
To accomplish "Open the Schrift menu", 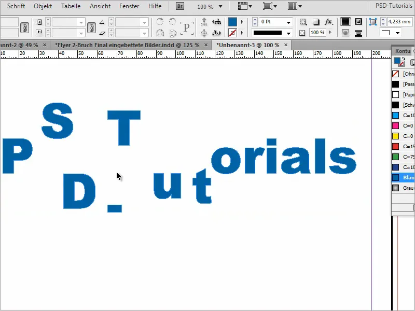I will pos(16,6).
